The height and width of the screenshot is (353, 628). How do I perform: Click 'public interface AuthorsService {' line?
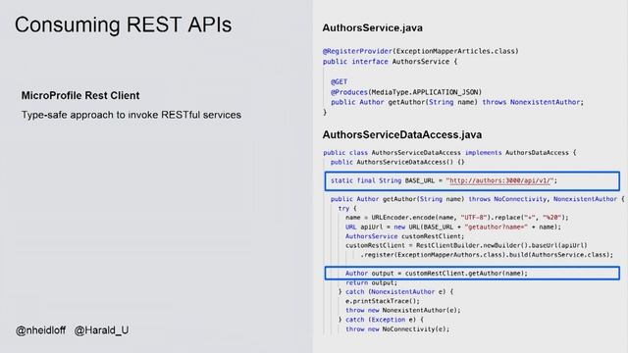[x=391, y=62]
